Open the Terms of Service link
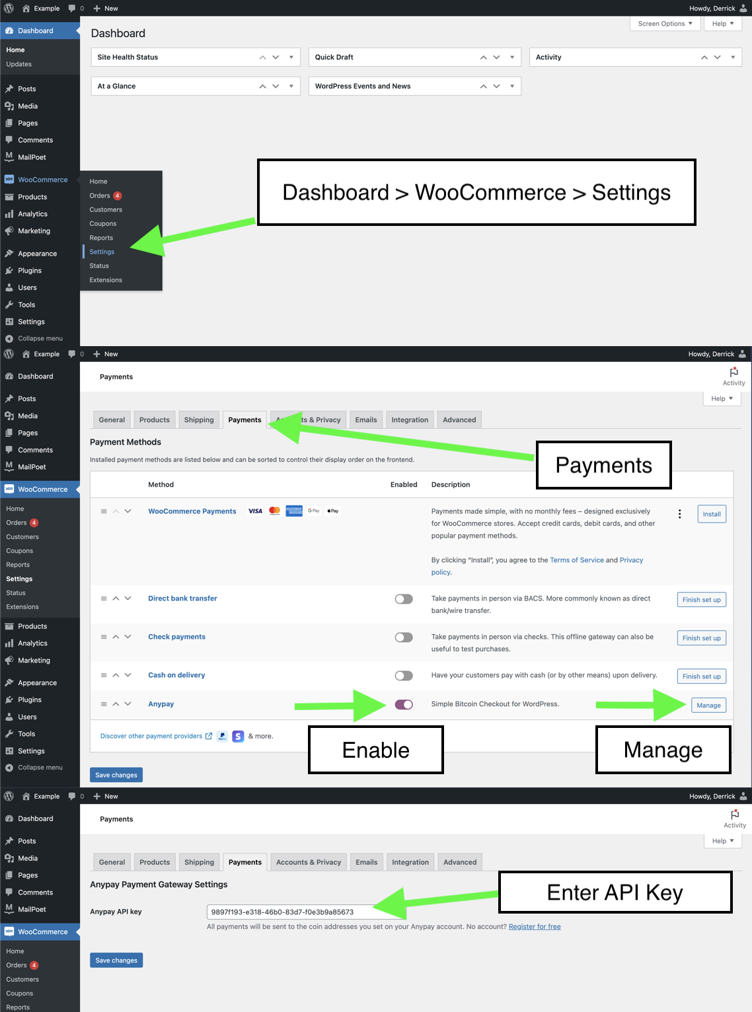The height and width of the screenshot is (1012, 752). coord(577,560)
